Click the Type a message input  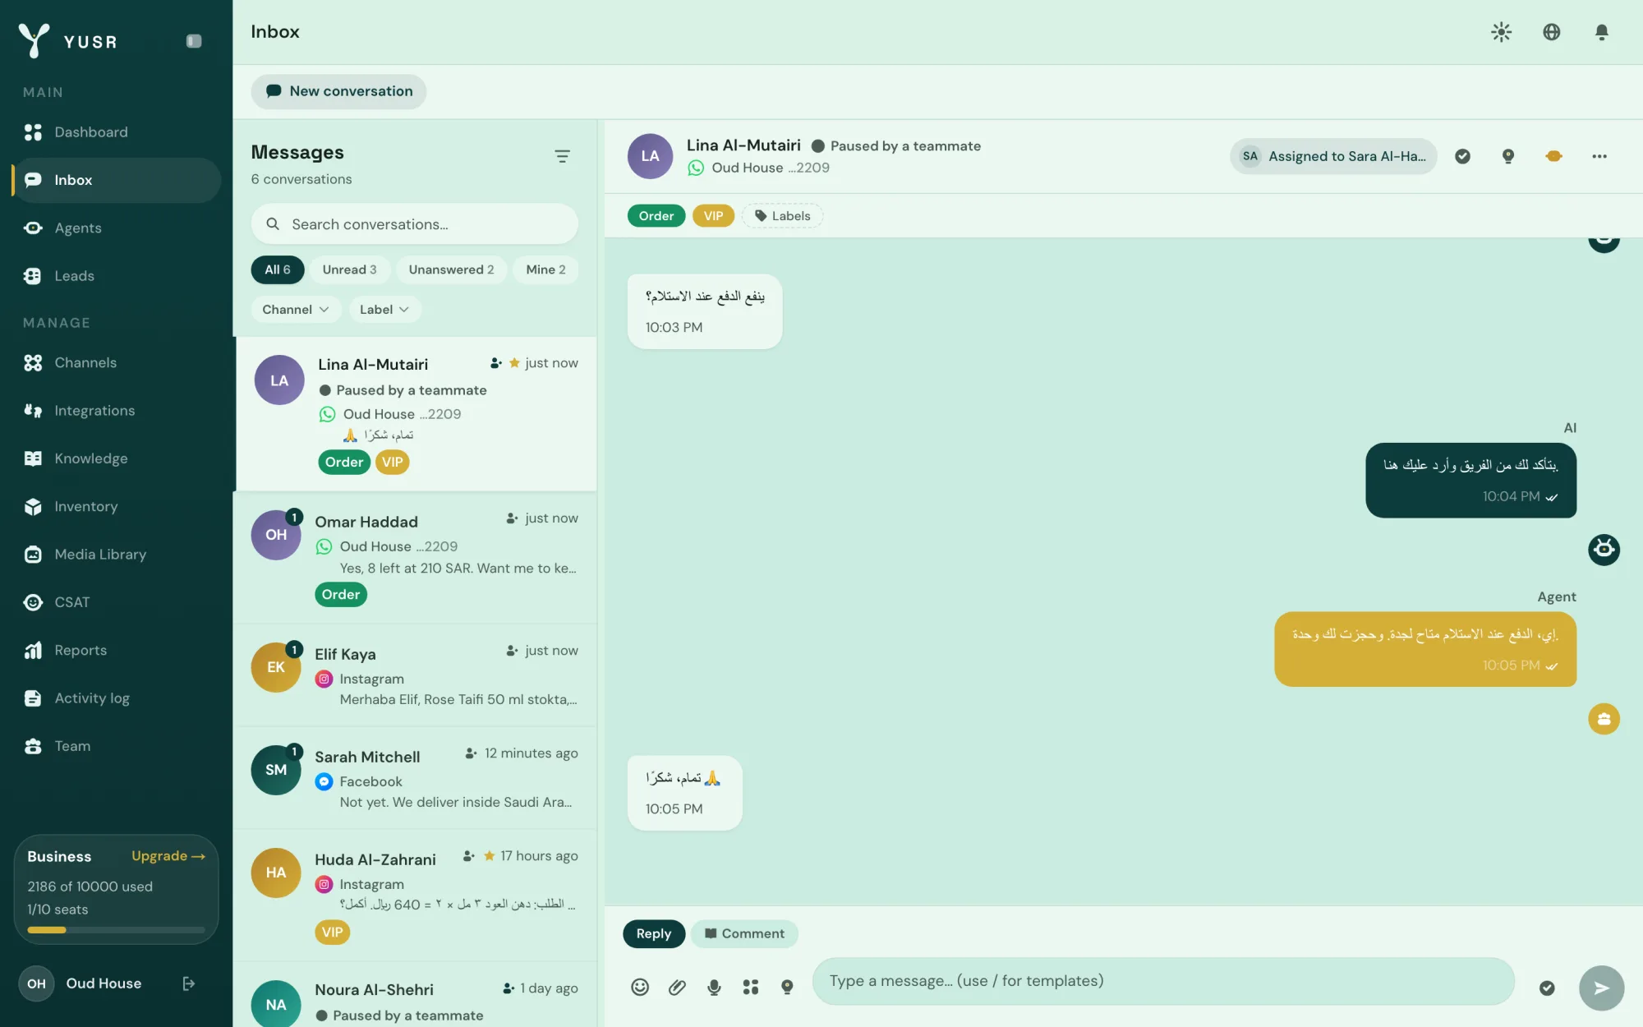pos(1163,981)
